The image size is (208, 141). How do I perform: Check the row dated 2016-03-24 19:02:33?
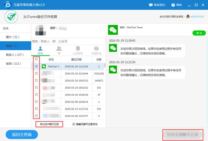[x=36, y=80]
